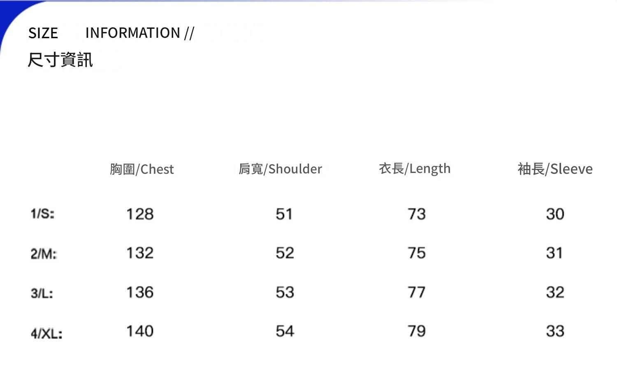Viewport: 617px width, 380px height.
Task: Click the shoulder value 54
Action: 285,331
